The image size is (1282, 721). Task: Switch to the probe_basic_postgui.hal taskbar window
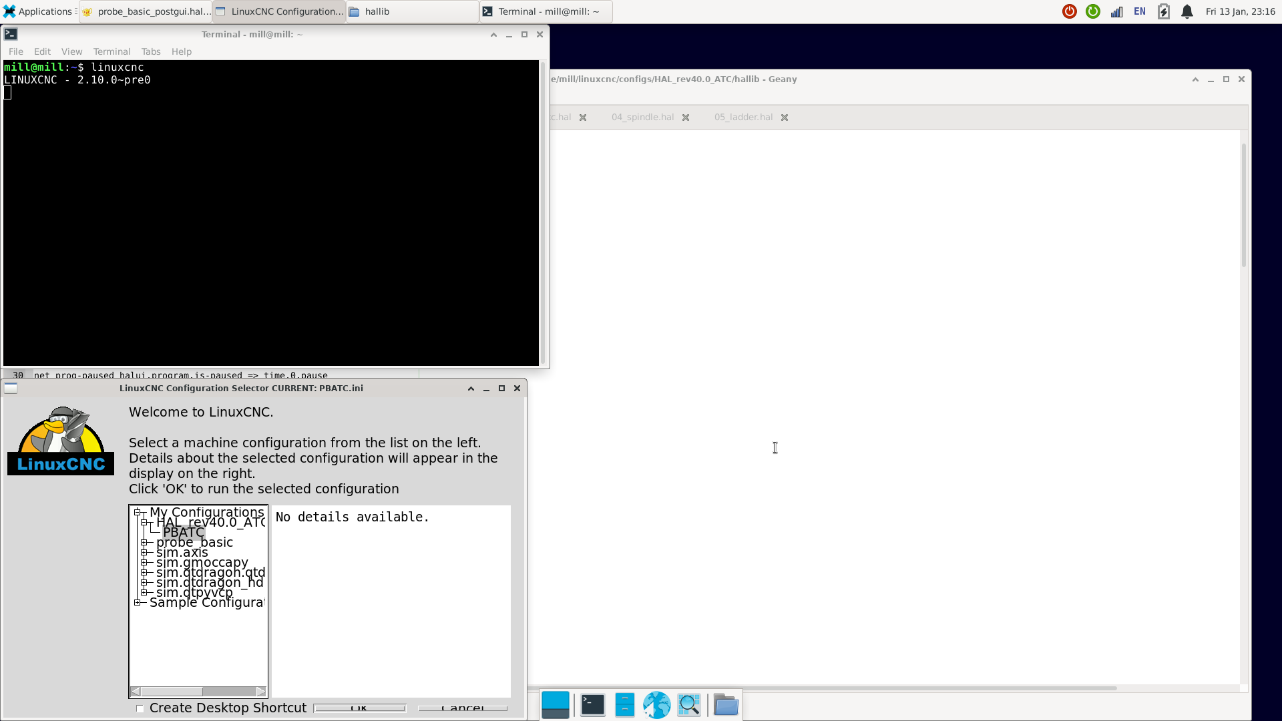tap(146, 11)
